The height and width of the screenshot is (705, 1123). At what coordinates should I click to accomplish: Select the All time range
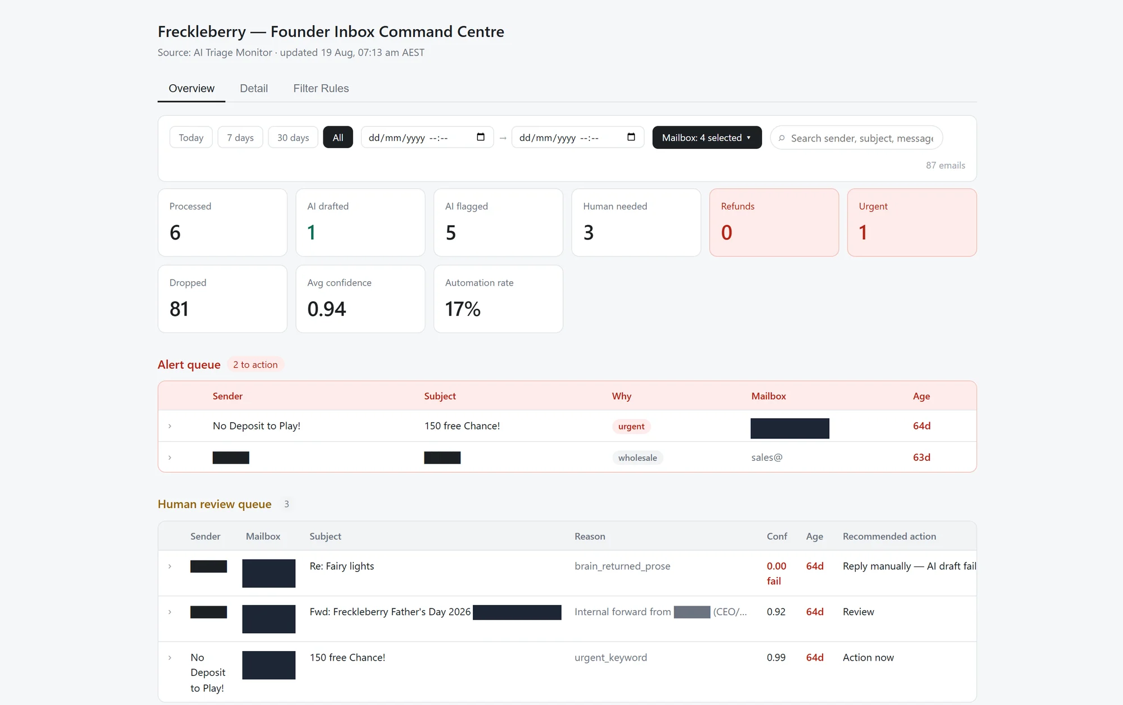coord(337,138)
